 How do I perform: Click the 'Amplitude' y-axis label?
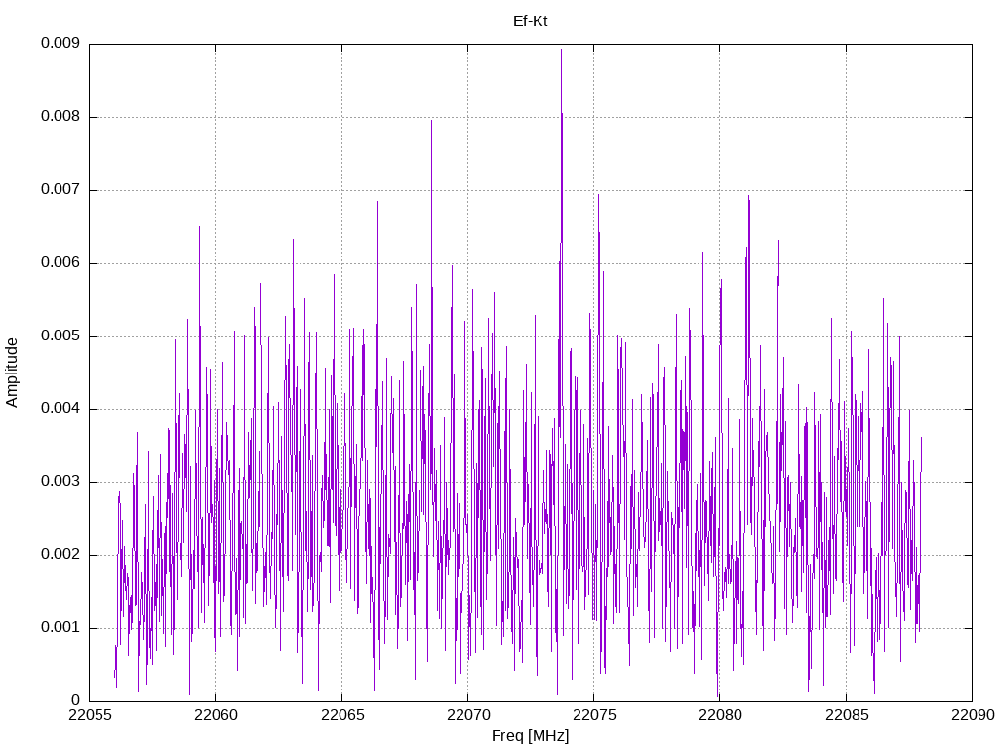(12, 373)
